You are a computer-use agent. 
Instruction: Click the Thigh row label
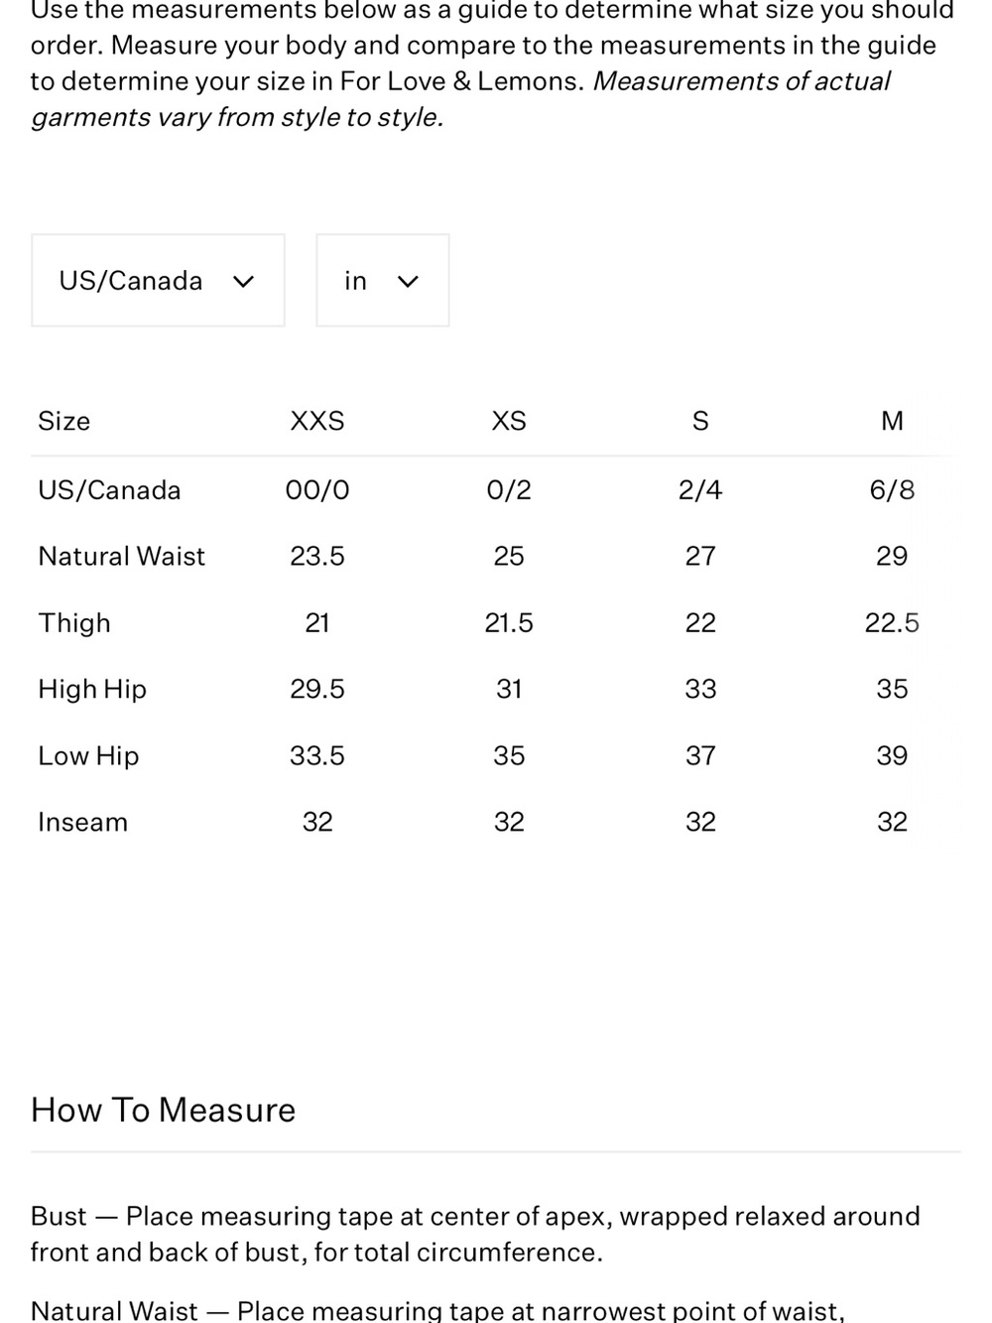(x=74, y=623)
